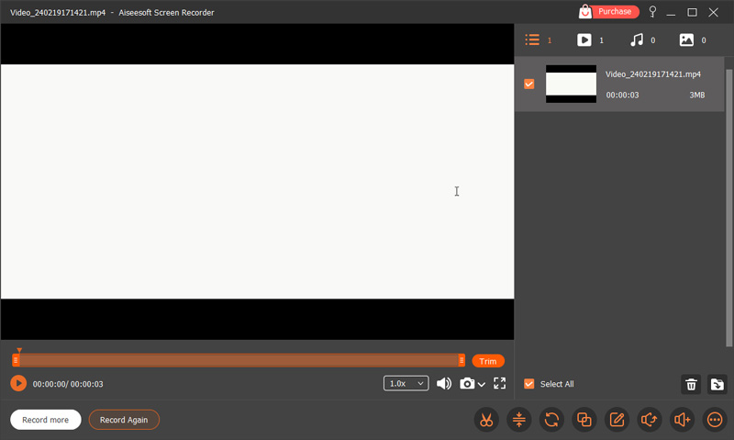The width and height of the screenshot is (734, 440).
Task: Open the video compressor tool
Action: [x=518, y=420]
